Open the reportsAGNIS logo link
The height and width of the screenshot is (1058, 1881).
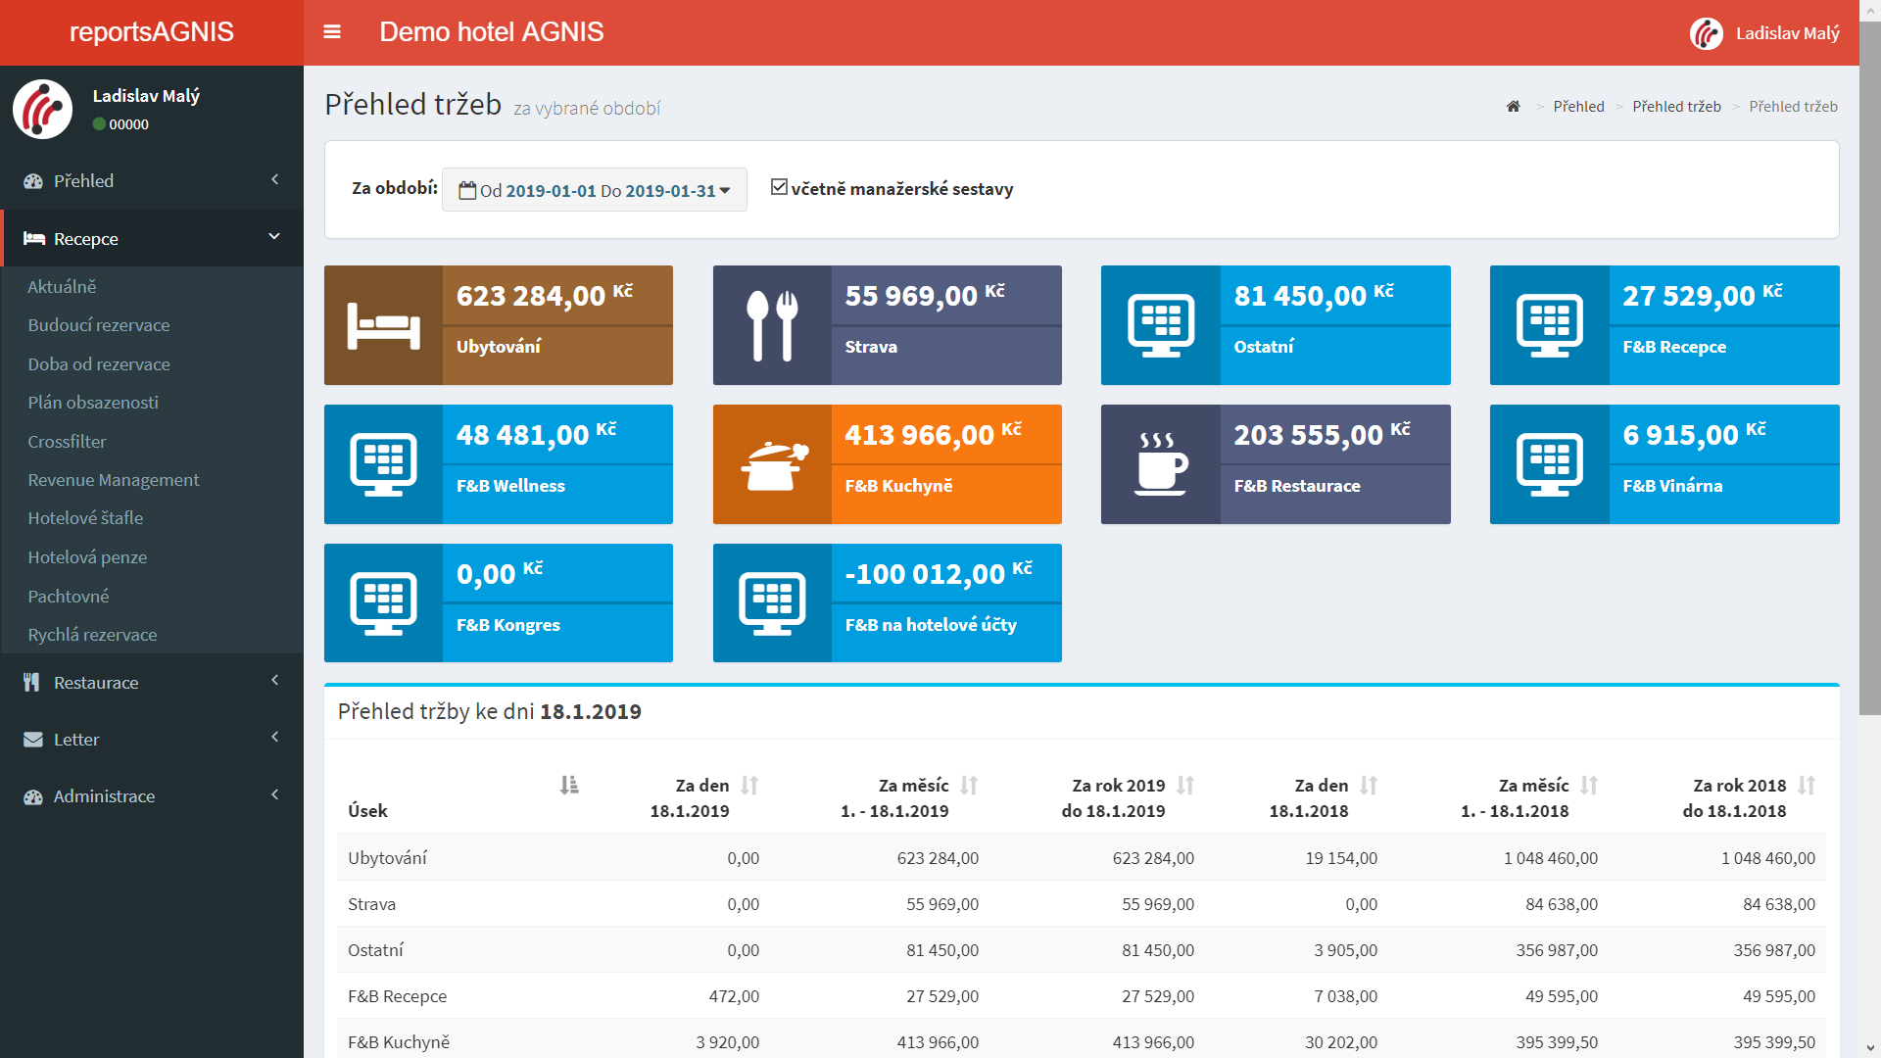[x=152, y=32]
